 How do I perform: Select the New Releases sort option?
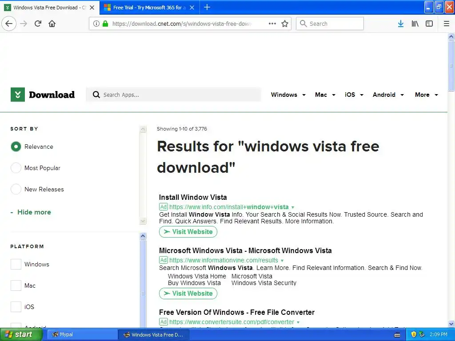click(16, 189)
